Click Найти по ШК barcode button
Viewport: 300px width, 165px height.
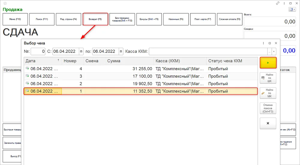[x=268, y=78]
